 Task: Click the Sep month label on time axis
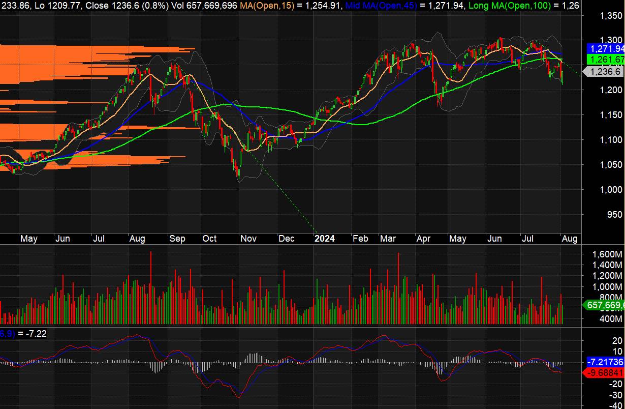tap(177, 239)
